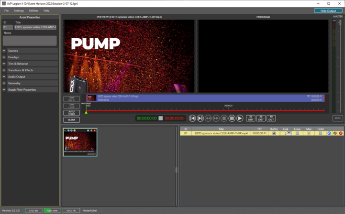Jump to the start of the clip

(x=192, y=118)
